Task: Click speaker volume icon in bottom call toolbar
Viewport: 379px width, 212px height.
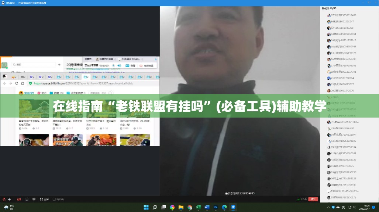Action: (10, 199)
